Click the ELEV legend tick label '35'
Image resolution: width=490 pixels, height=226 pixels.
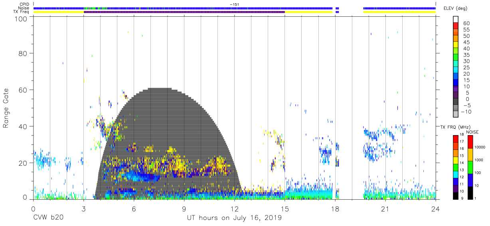[x=466, y=55]
